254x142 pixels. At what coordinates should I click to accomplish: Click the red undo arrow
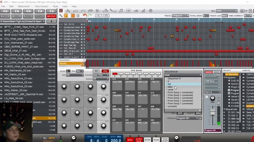85,16
